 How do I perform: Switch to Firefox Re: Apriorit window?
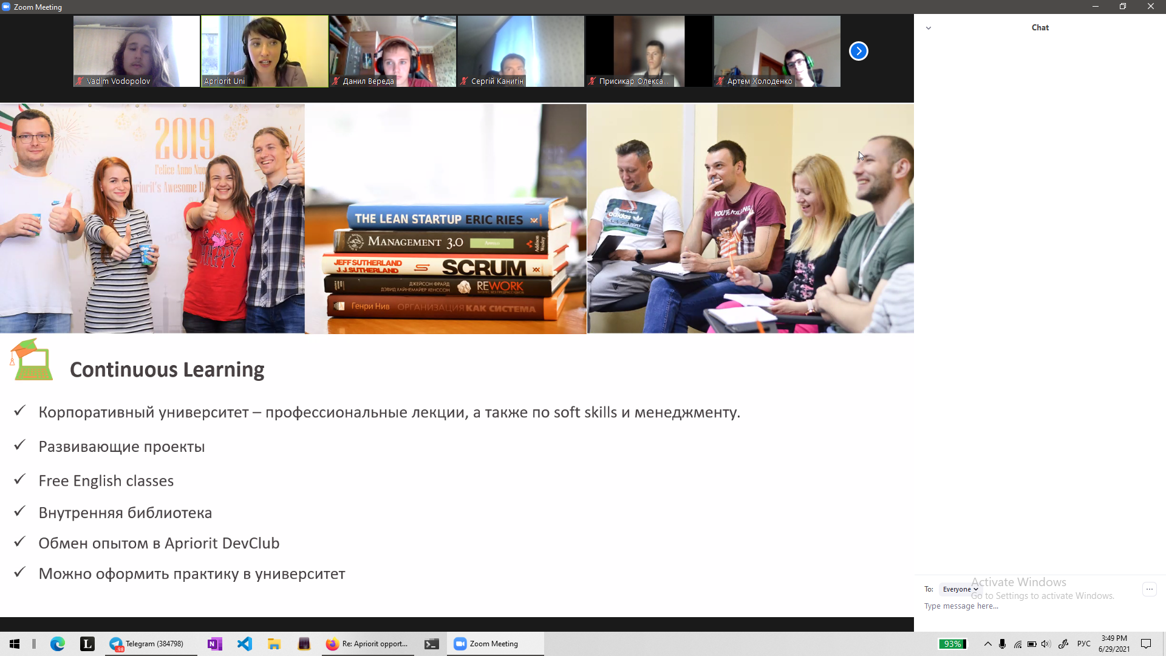click(x=368, y=644)
